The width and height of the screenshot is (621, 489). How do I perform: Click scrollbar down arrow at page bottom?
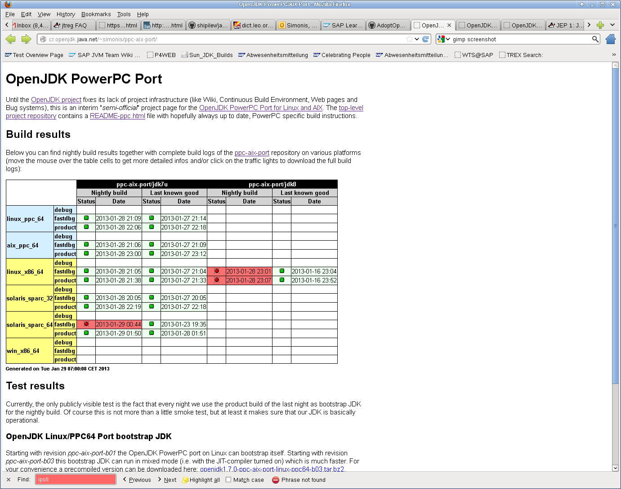pos(615,468)
